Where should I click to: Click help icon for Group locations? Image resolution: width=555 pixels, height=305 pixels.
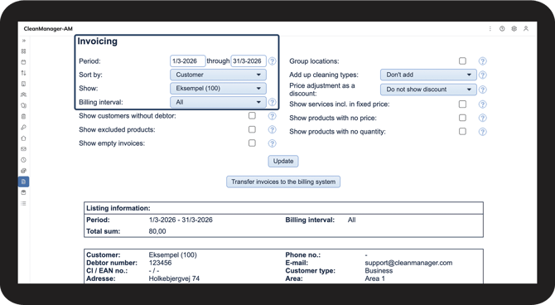coord(482,61)
